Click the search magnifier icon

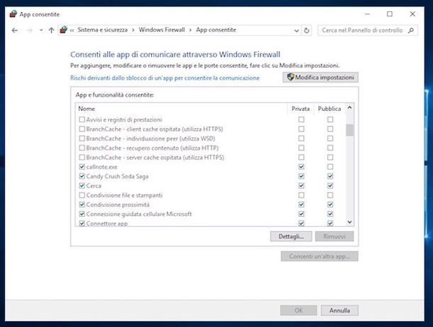click(411, 30)
